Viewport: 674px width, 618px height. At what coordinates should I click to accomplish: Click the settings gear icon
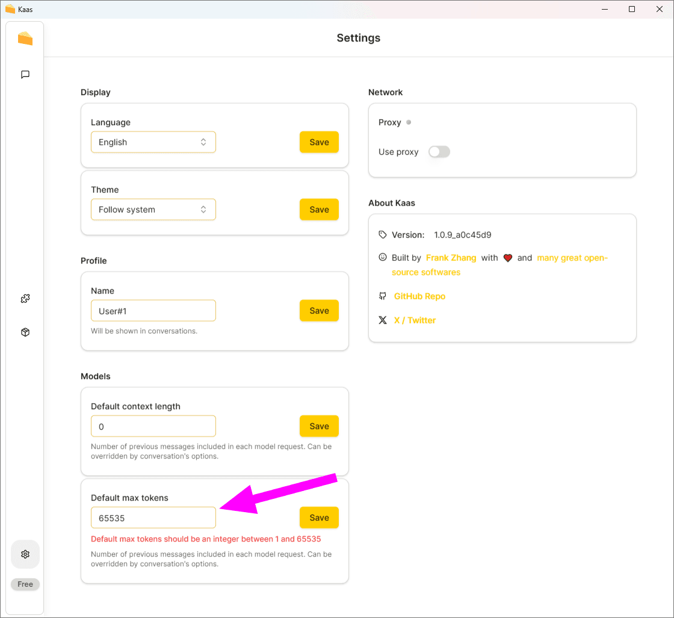click(25, 554)
